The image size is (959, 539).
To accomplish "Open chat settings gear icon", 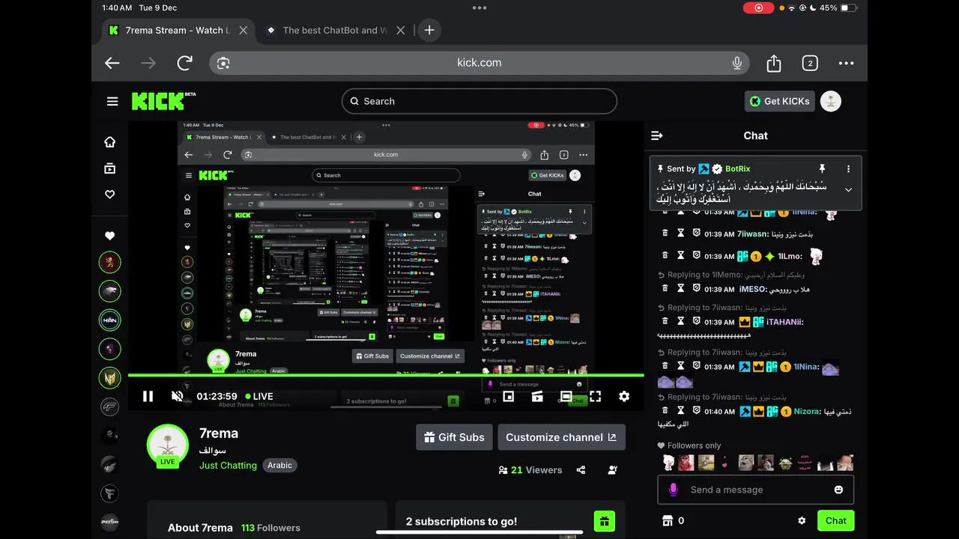I will pos(802,520).
